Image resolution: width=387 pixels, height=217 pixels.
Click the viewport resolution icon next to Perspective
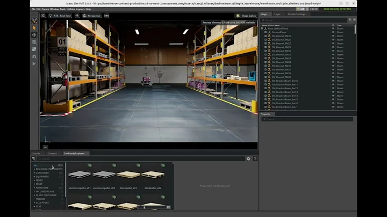106,16
